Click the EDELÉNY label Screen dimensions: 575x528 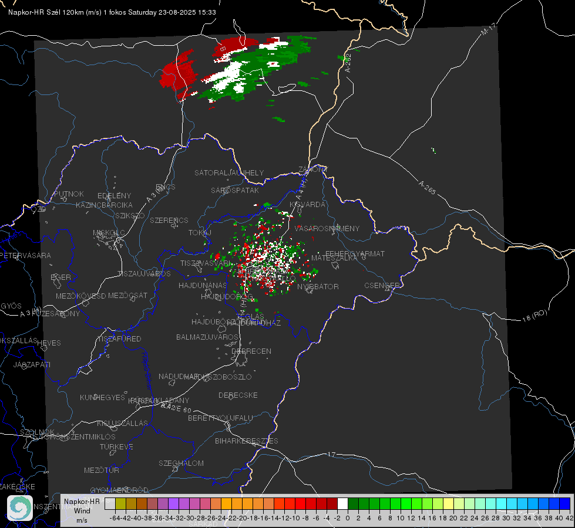pyautogui.click(x=114, y=196)
